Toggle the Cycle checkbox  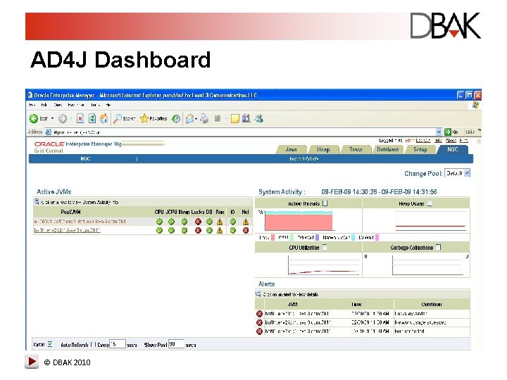click(x=50, y=344)
